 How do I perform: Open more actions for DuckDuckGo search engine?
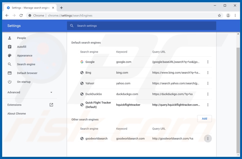pos(208,94)
